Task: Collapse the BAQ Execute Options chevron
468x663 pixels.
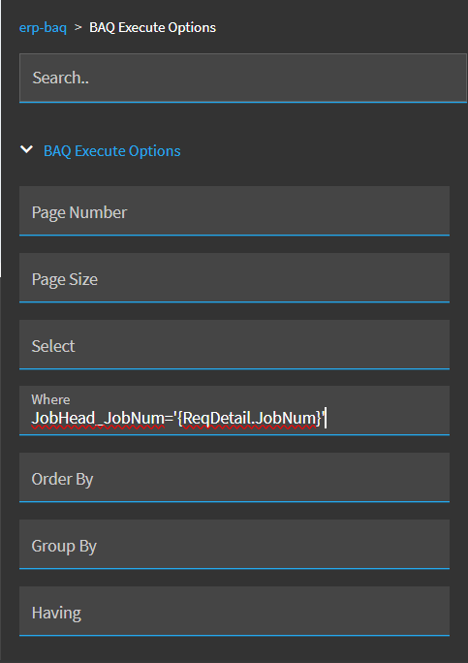Action: point(26,149)
